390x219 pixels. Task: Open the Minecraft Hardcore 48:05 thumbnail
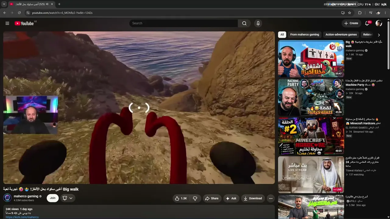[x=311, y=136]
